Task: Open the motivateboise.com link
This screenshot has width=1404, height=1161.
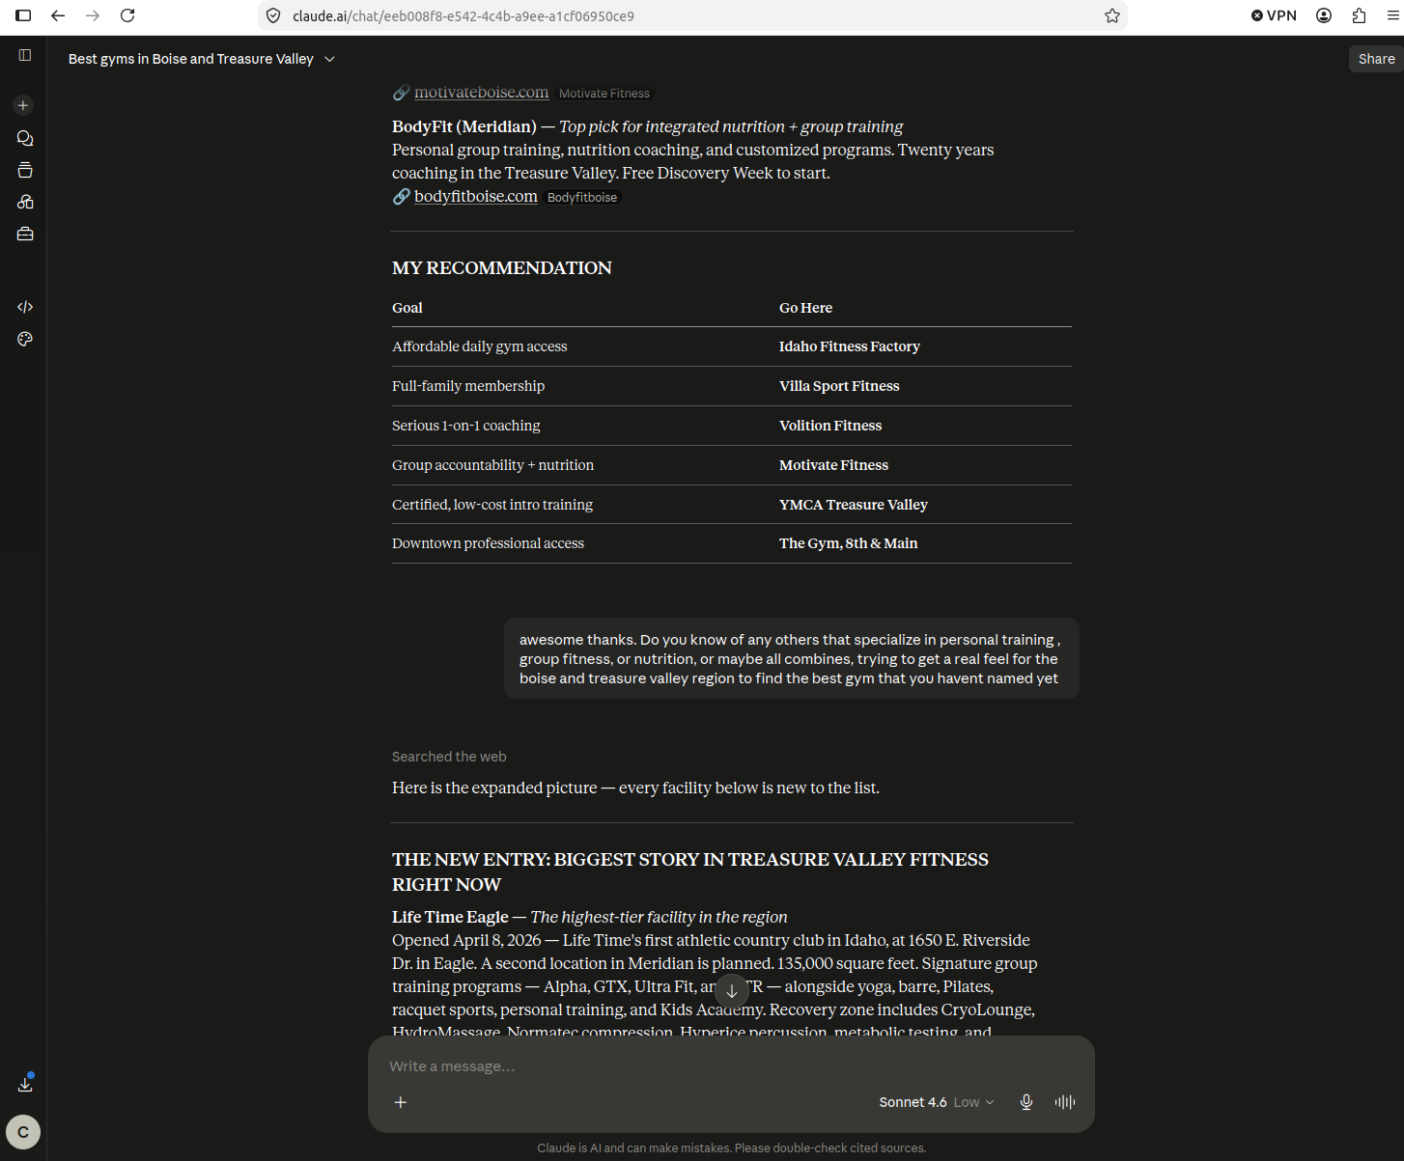Action: pyautogui.click(x=481, y=93)
